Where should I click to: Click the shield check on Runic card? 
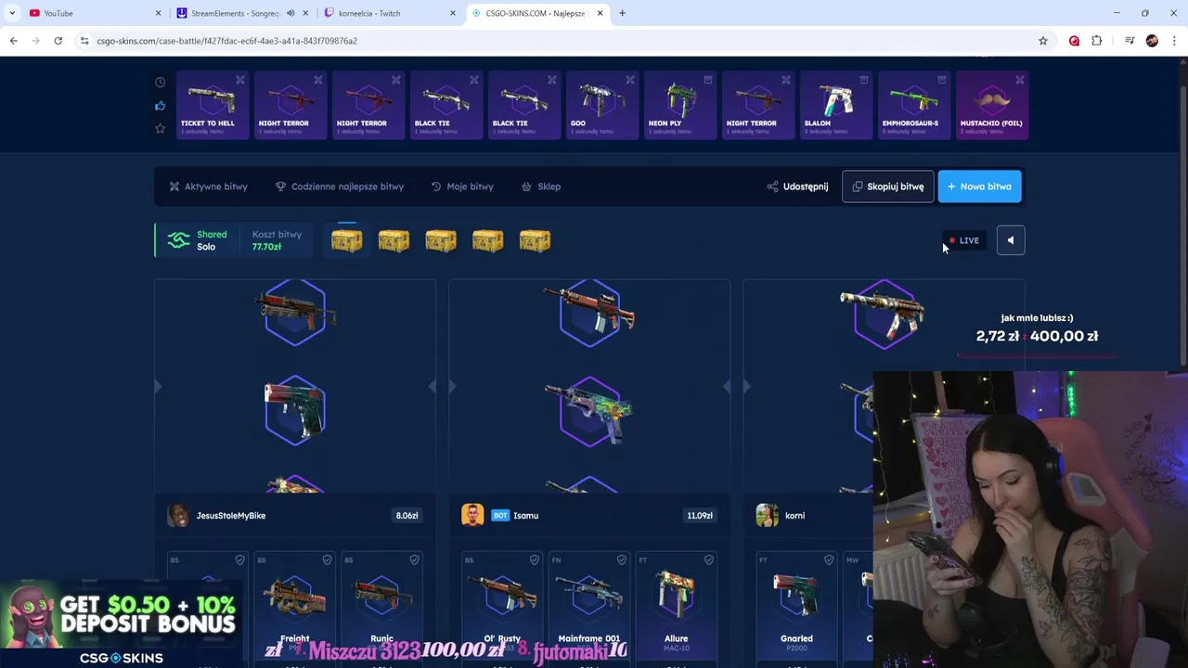coord(414,559)
